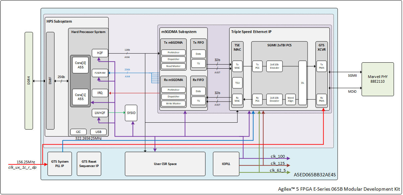Select the IOPLL block
The height and width of the screenshot is (195, 403).
226,164
